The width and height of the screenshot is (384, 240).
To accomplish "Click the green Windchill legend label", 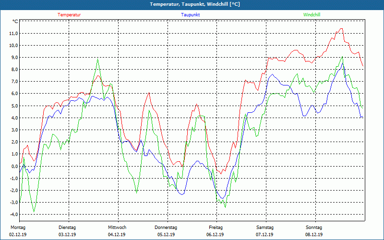I will (312, 15).
